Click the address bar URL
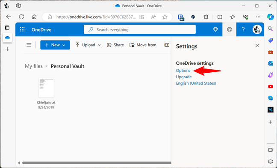The width and height of the screenshot is (277, 168). point(96,17)
